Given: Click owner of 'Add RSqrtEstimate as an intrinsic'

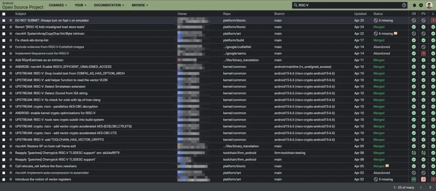Looking at the screenshot, I should pyautogui.click(x=187, y=60).
